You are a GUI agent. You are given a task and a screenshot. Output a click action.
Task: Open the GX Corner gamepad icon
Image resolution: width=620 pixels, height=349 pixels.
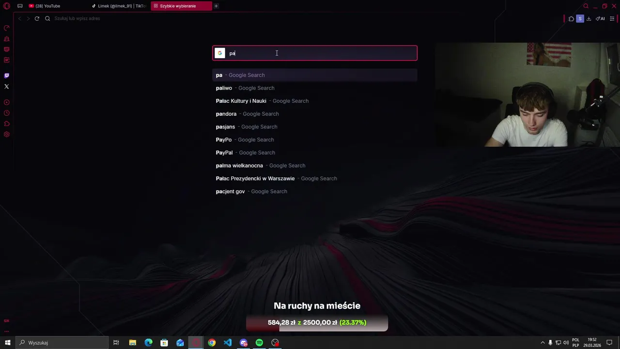pos(20,6)
